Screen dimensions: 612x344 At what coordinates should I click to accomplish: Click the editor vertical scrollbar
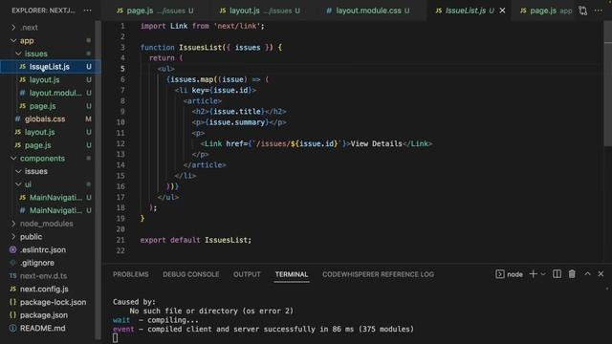click(x=608, y=84)
